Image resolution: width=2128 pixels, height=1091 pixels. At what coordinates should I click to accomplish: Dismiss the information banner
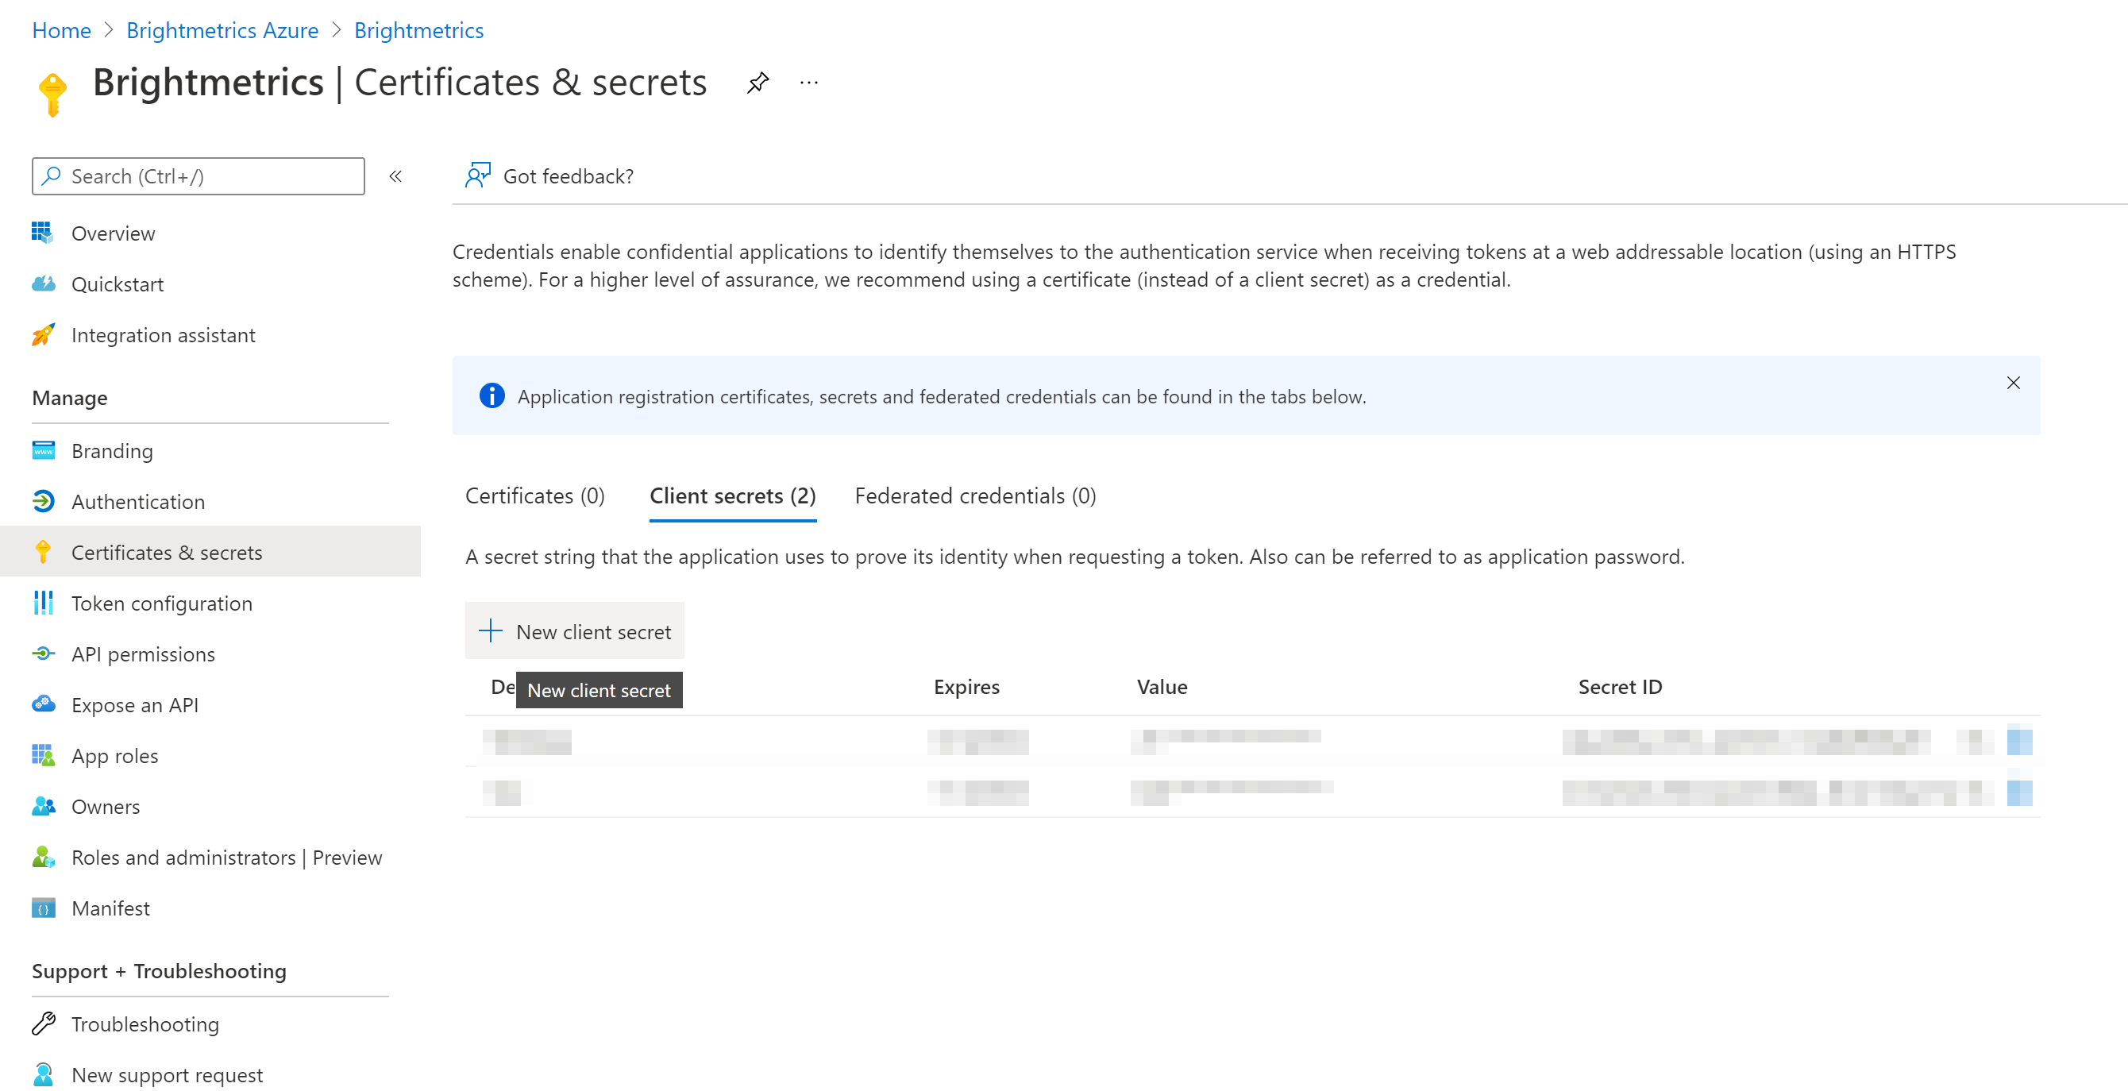(2013, 384)
